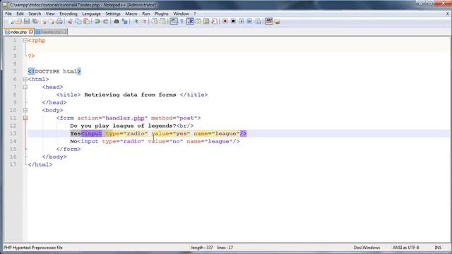452x254 pixels.
Task: Cut selection with the scissors icon
Action: (x=70, y=22)
